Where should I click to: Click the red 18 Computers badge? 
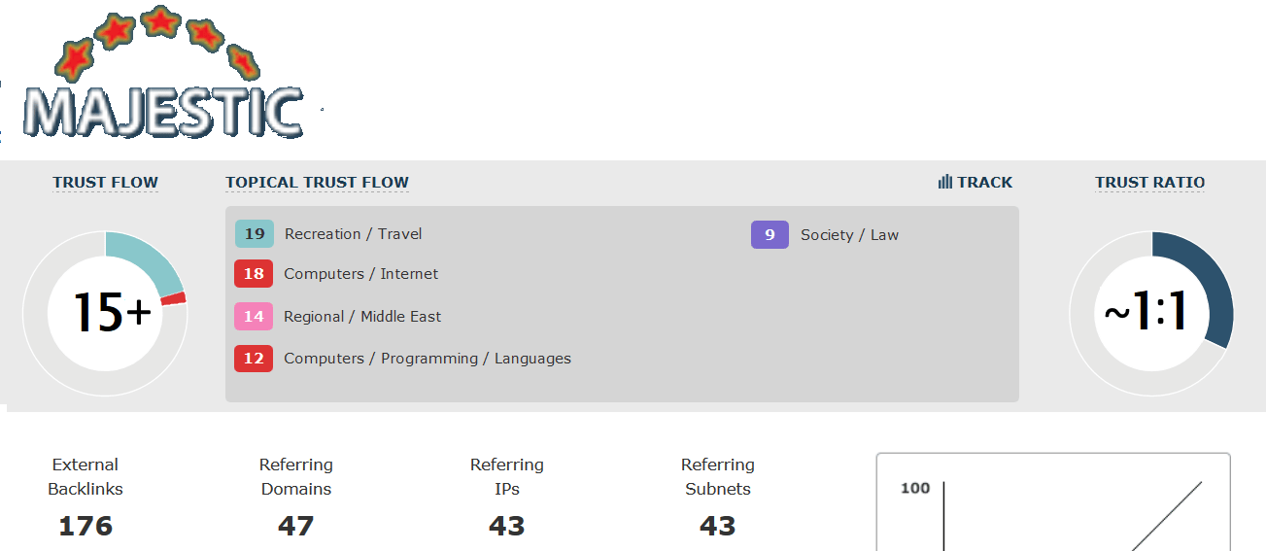pyautogui.click(x=254, y=274)
